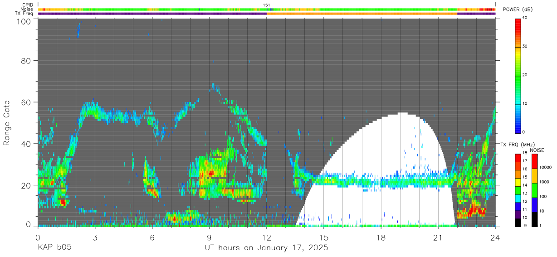Screen dimensions: 557x257
Task: Click the 10000 label on NOISE scale
Action: (x=546, y=167)
